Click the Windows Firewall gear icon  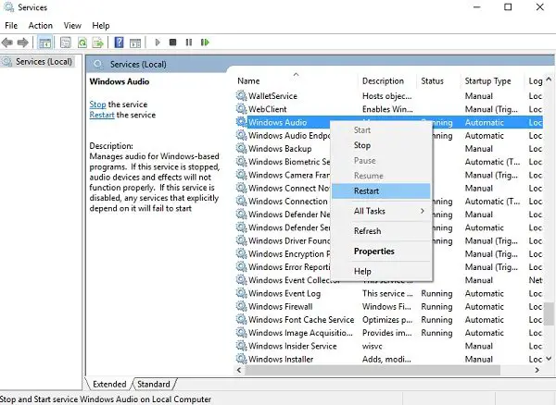[242, 306]
